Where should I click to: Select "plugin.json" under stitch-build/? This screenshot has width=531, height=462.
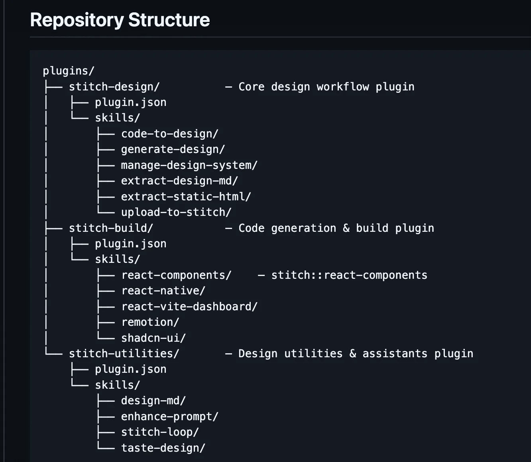point(131,244)
